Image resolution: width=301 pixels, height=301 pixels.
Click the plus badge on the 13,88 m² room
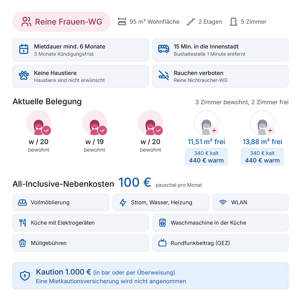270,130
